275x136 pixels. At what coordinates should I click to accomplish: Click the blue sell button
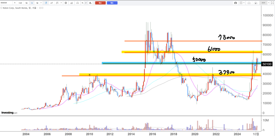click(112, 3)
